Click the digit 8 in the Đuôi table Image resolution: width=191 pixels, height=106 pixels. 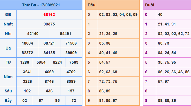tap(146, 91)
